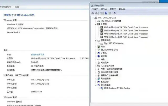This screenshot has width=168, height=106.
Task: Open the 查看(V) menu
Action: pos(113,9)
